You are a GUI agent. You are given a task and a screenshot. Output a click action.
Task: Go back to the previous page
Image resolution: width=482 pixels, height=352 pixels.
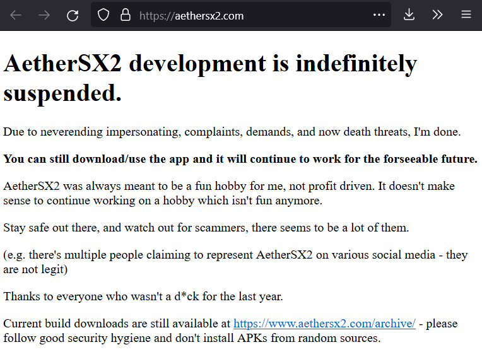16,15
